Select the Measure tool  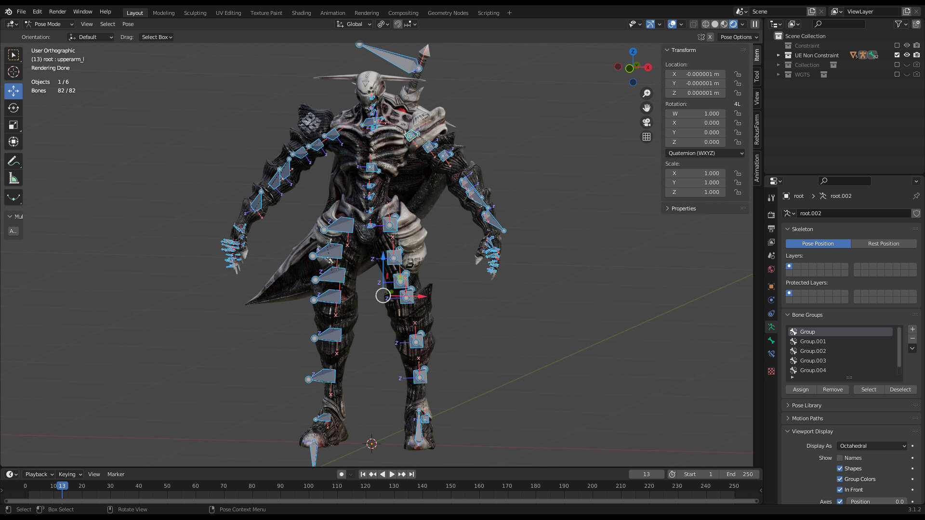pos(13,179)
